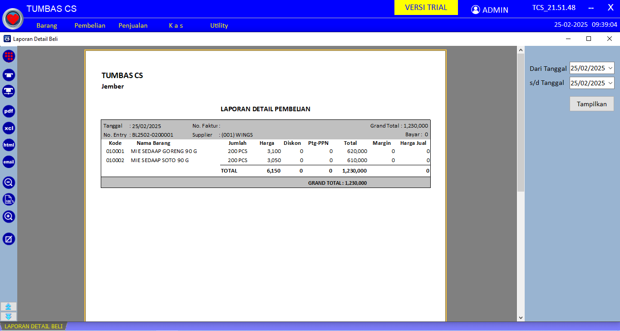
Task: Click the Jember text in the report
Action: point(113,86)
